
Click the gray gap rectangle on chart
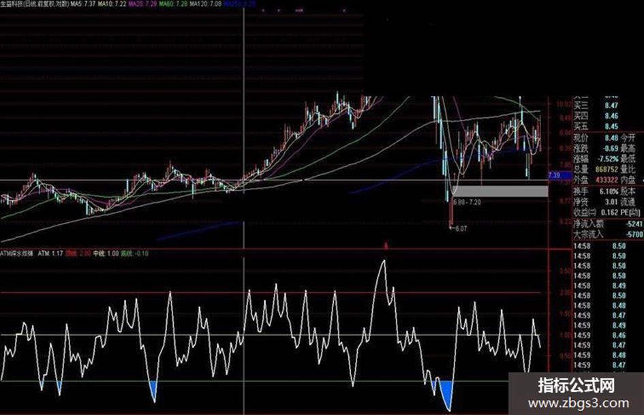coord(500,191)
